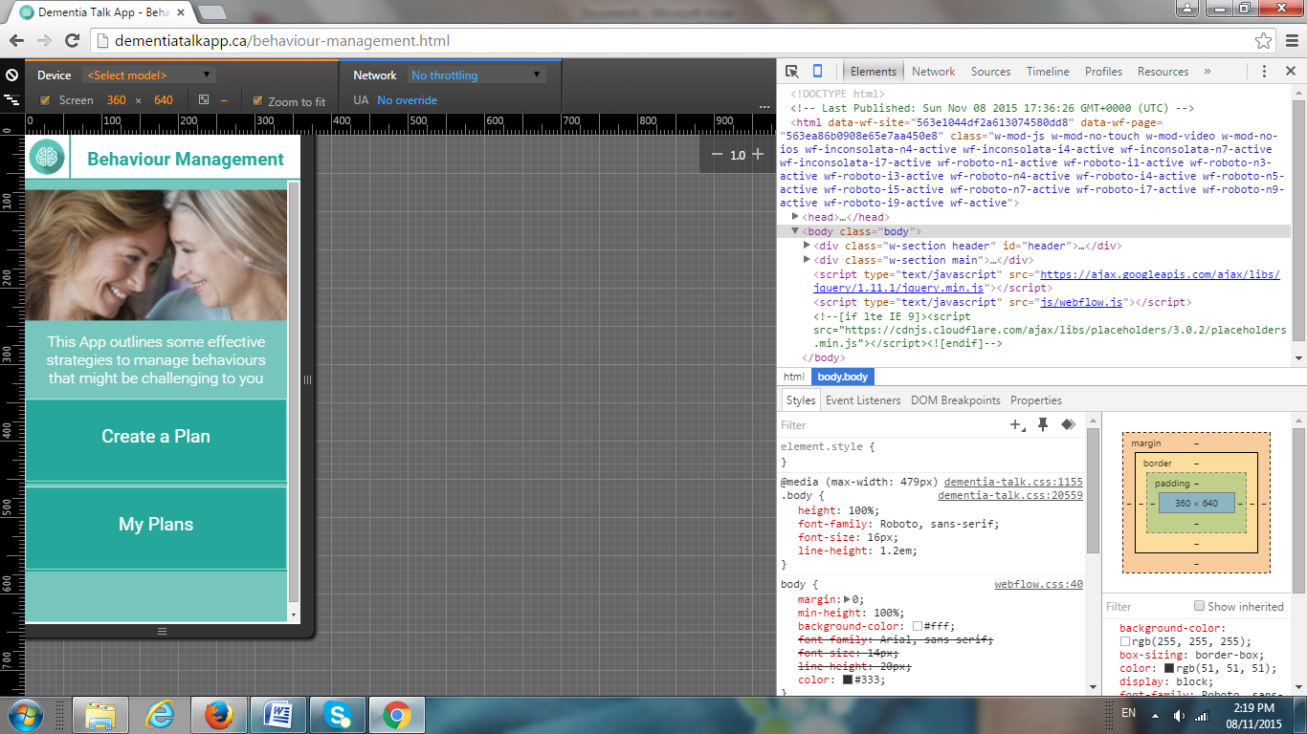
Task: Switch to the Sources tab
Action: tap(990, 72)
